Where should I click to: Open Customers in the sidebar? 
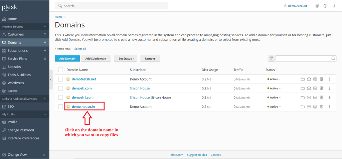25,34
